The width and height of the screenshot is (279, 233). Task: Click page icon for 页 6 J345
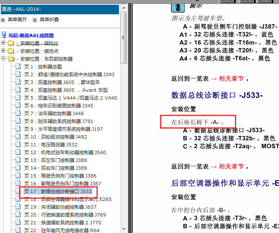(x=18, y=105)
